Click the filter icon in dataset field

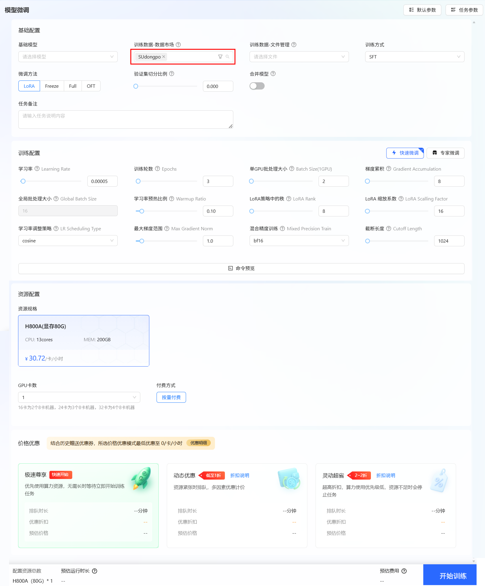pyautogui.click(x=220, y=57)
